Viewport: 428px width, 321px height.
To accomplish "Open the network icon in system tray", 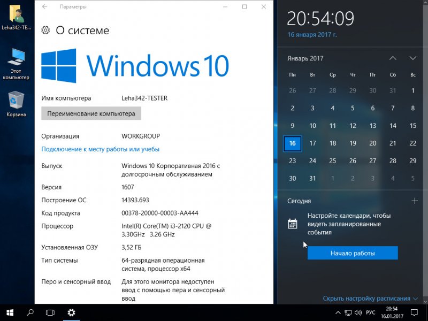I will 348,312.
